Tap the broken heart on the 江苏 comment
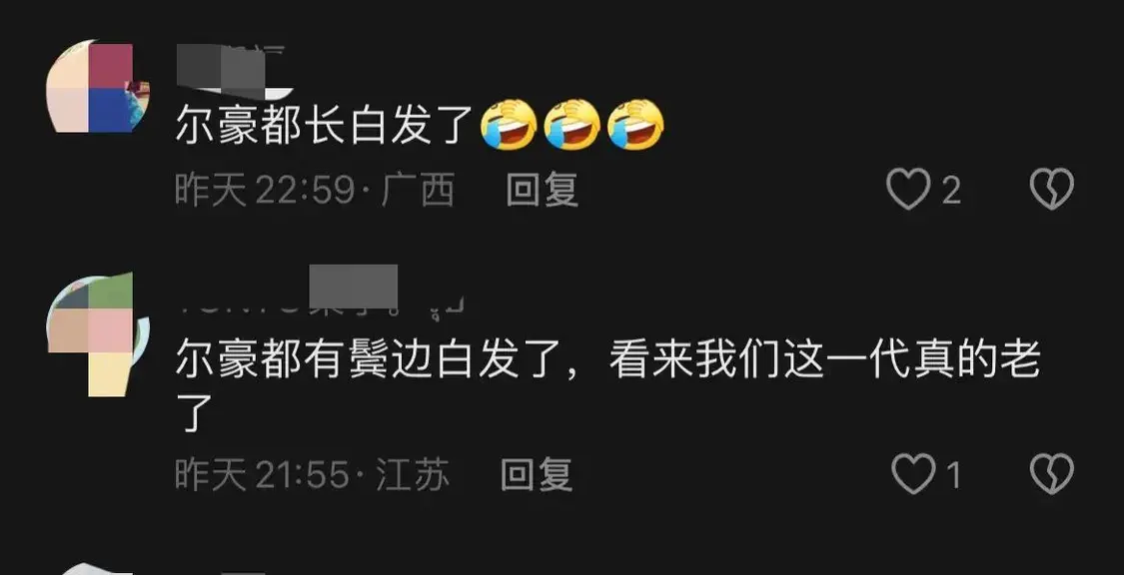This screenshot has height=575, width=1124. (1052, 474)
